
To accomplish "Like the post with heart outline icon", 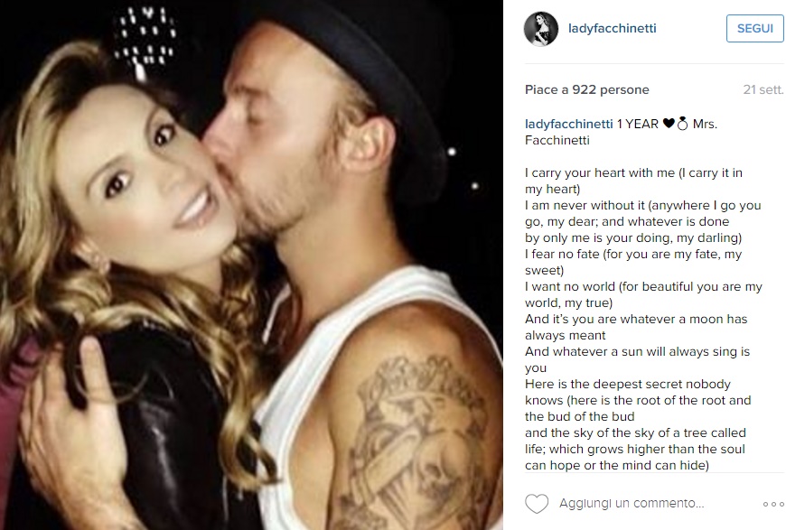I will pos(537,504).
